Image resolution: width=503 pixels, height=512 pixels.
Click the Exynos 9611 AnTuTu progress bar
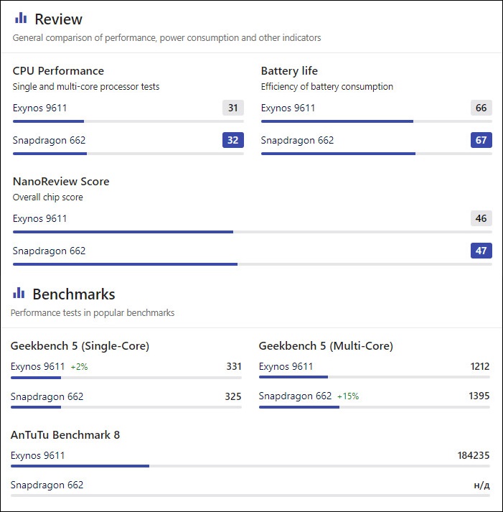[x=250, y=465]
